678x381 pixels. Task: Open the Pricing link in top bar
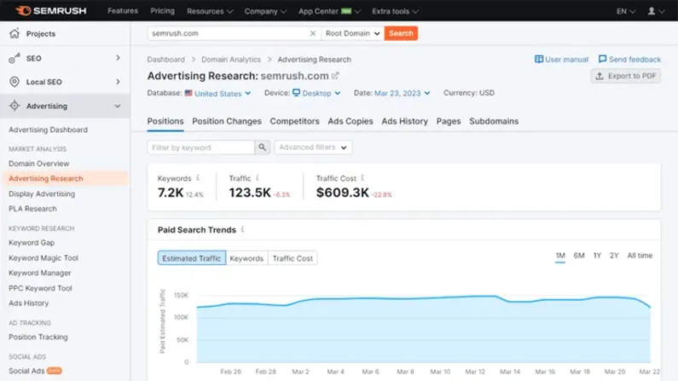[163, 11]
